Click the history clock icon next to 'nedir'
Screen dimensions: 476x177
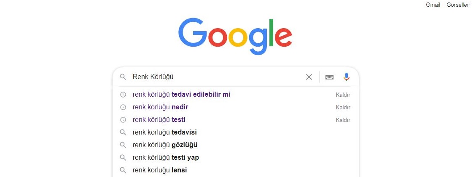pyautogui.click(x=123, y=107)
